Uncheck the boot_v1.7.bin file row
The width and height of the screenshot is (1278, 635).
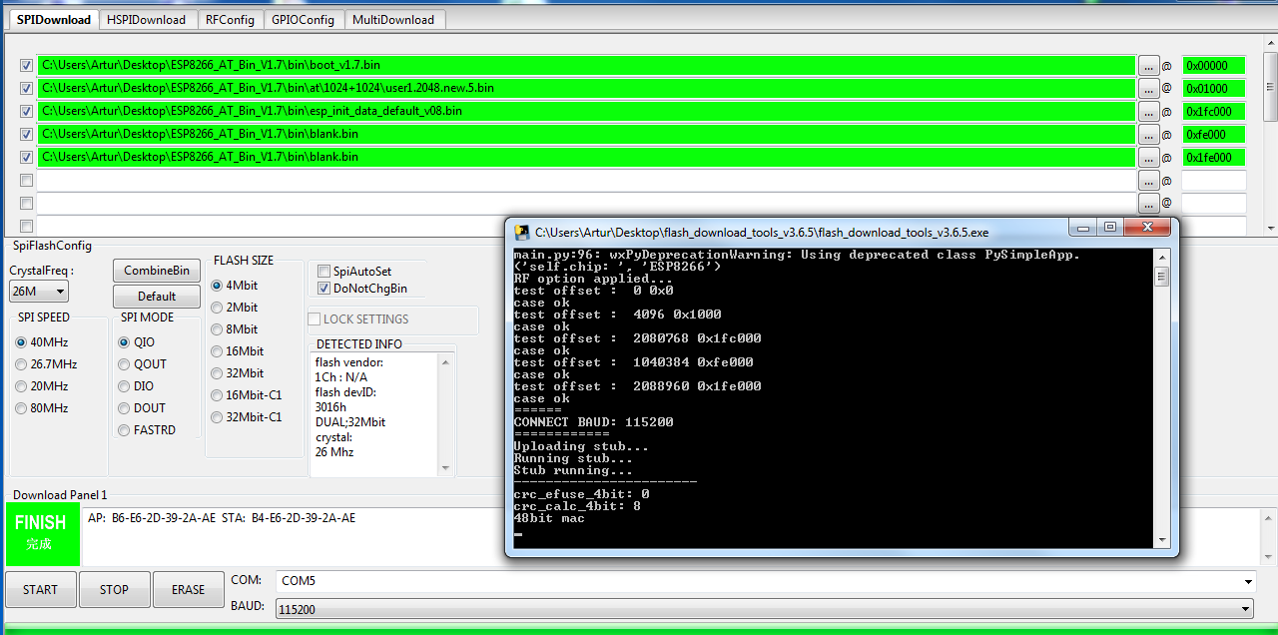(27, 66)
